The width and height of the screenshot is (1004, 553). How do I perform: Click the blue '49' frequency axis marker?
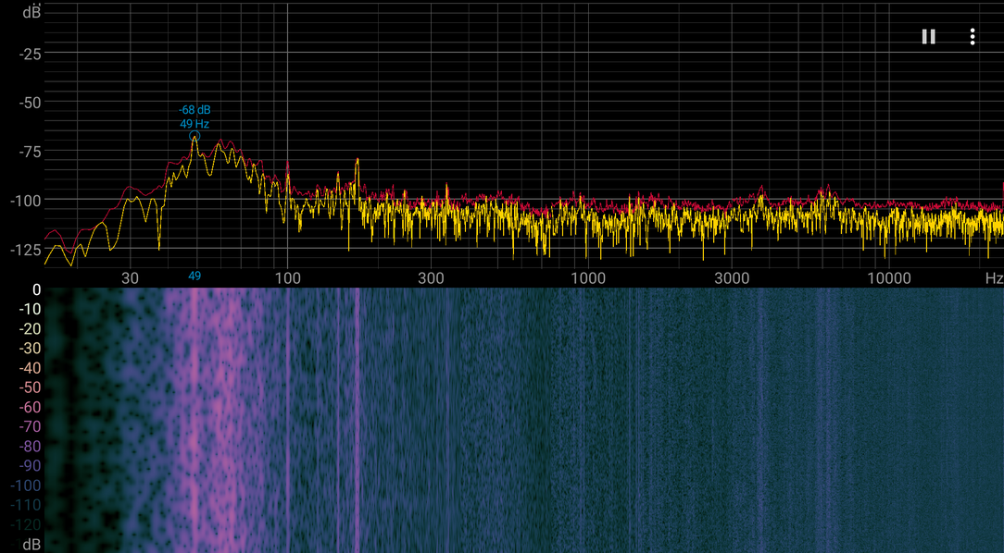(x=195, y=276)
